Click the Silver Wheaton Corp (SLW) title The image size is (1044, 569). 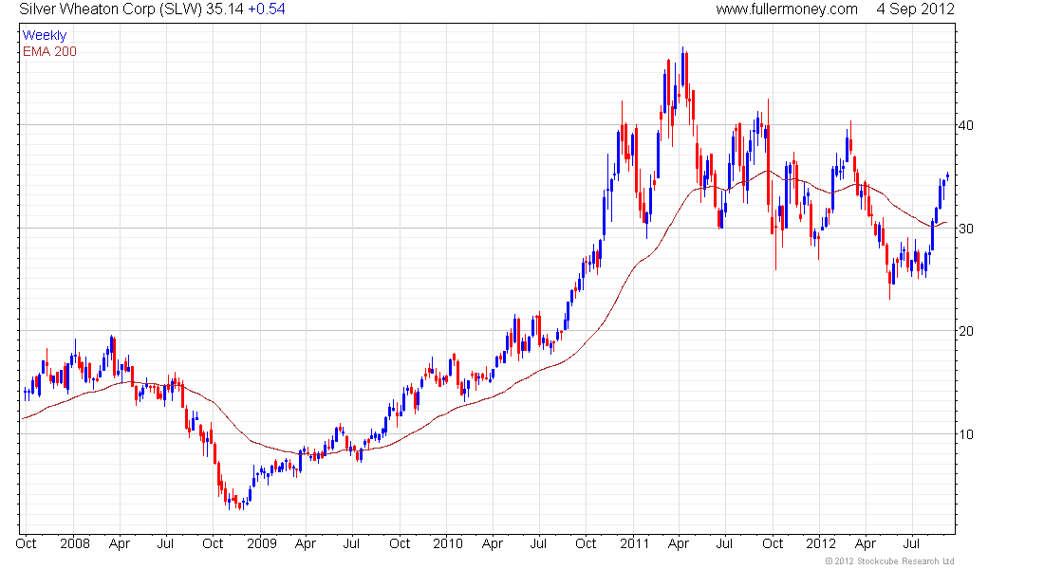coord(110,9)
